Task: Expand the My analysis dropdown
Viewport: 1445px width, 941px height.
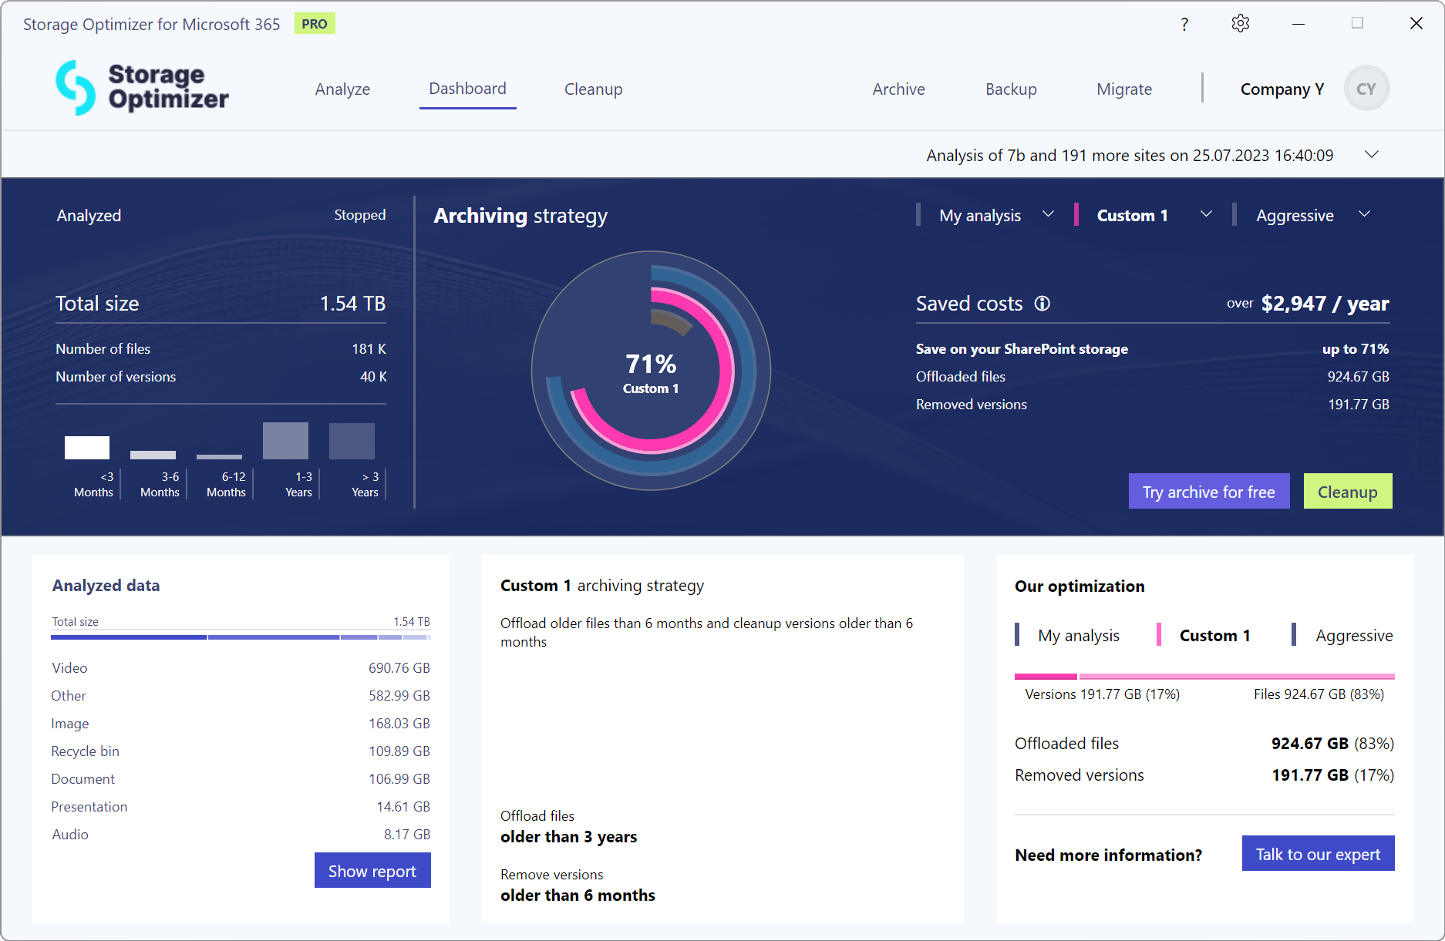Action: coord(1049,214)
